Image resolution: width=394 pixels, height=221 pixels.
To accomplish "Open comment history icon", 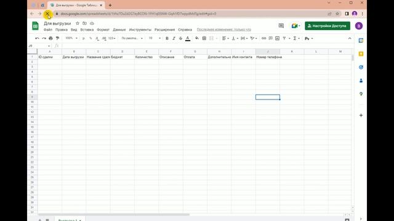I will click(x=281, y=26).
